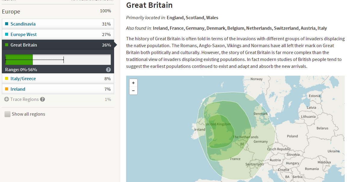The width and height of the screenshot is (348, 182).
Task: Click the Range: 0%-56% text
Action: pyautogui.click(x=21, y=70)
